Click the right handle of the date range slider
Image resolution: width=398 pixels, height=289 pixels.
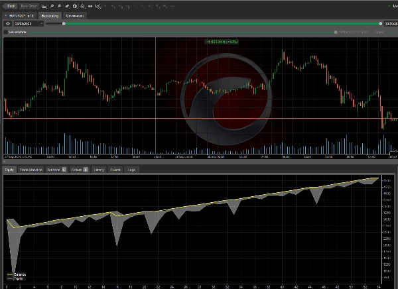(381, 23)
